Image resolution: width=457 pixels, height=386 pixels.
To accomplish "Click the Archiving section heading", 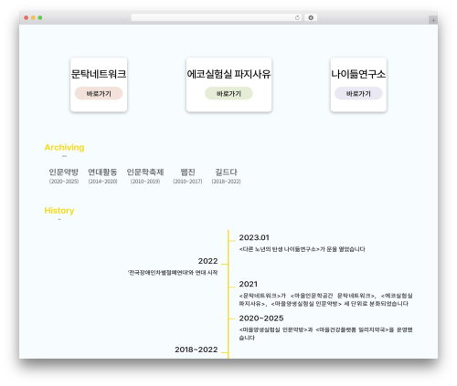I will [x=64, y=147].
